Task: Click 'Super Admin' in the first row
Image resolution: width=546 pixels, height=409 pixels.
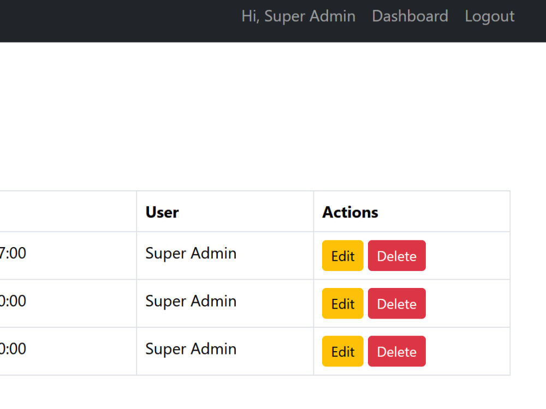Action: click(191, 253)
